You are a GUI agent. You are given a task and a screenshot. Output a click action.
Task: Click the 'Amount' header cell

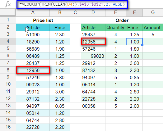pyautogui.click(x=153, y=27)
